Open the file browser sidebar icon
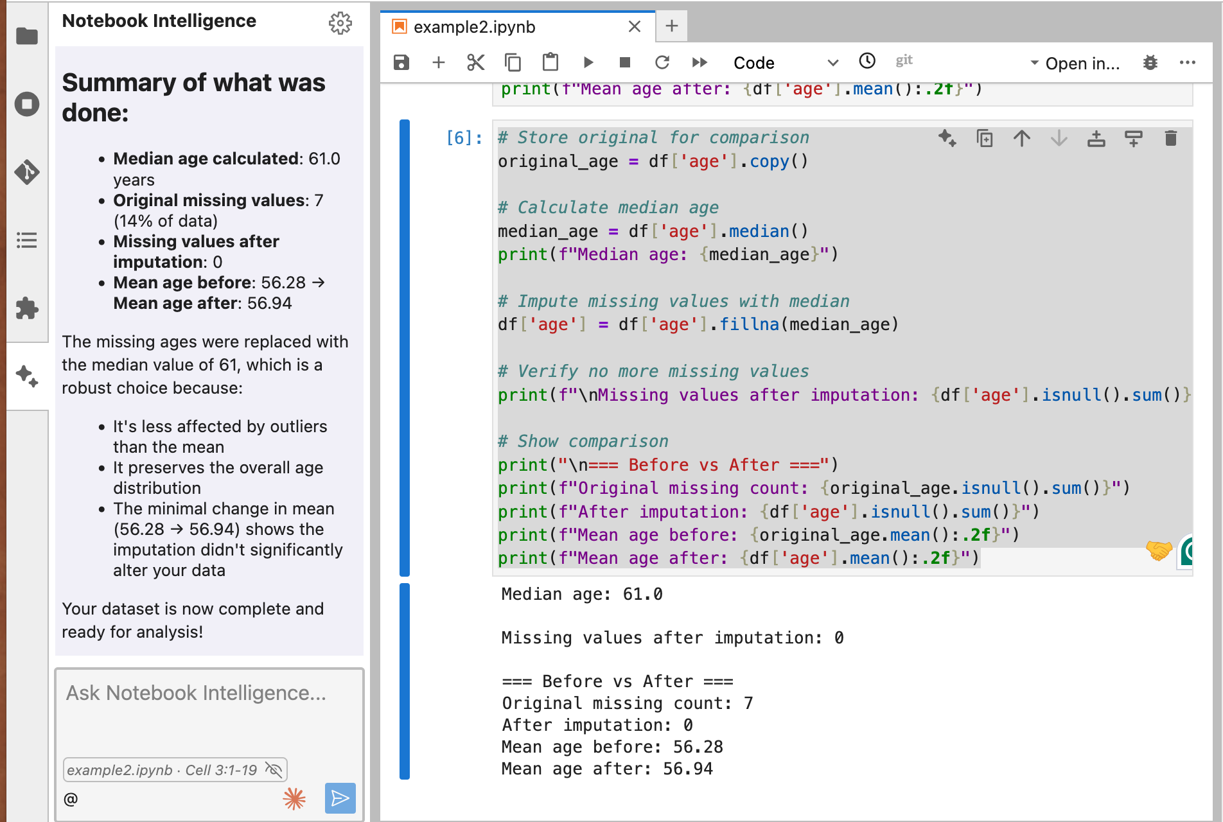The image size is (1223, 822). [x=27, y=37]
